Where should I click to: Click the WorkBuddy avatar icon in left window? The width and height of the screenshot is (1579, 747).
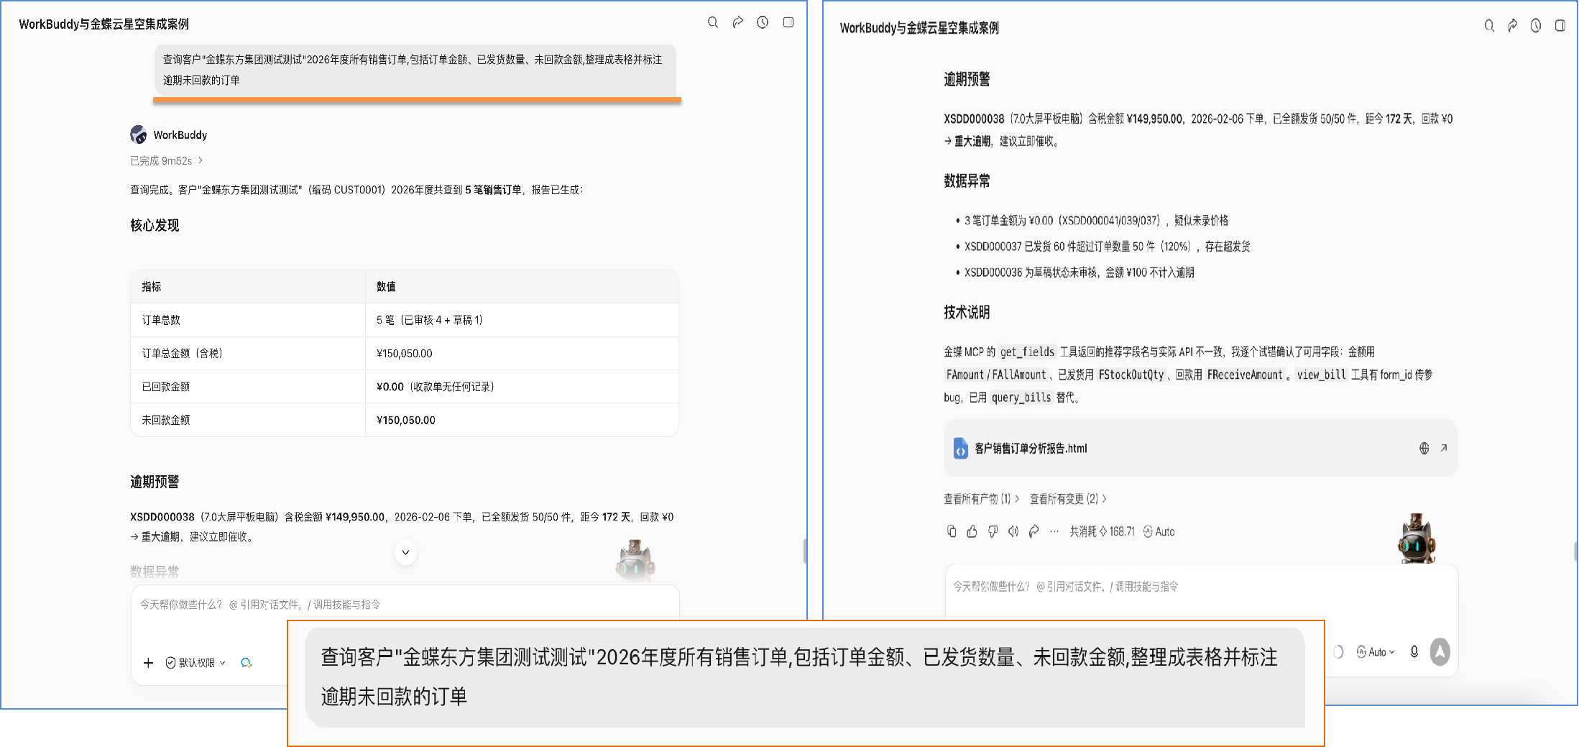pos(139,134)
